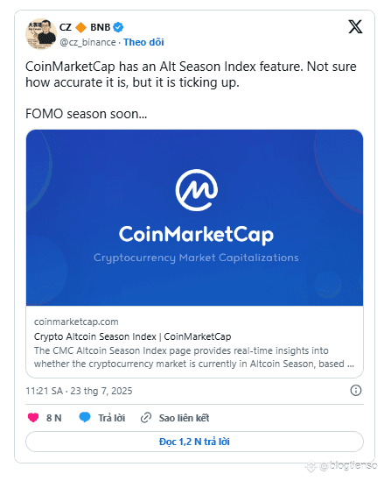Click the orange diamond emoji in name
This screenshot has width=384, height=481.
pyautogui.click(x=80, y=27)
